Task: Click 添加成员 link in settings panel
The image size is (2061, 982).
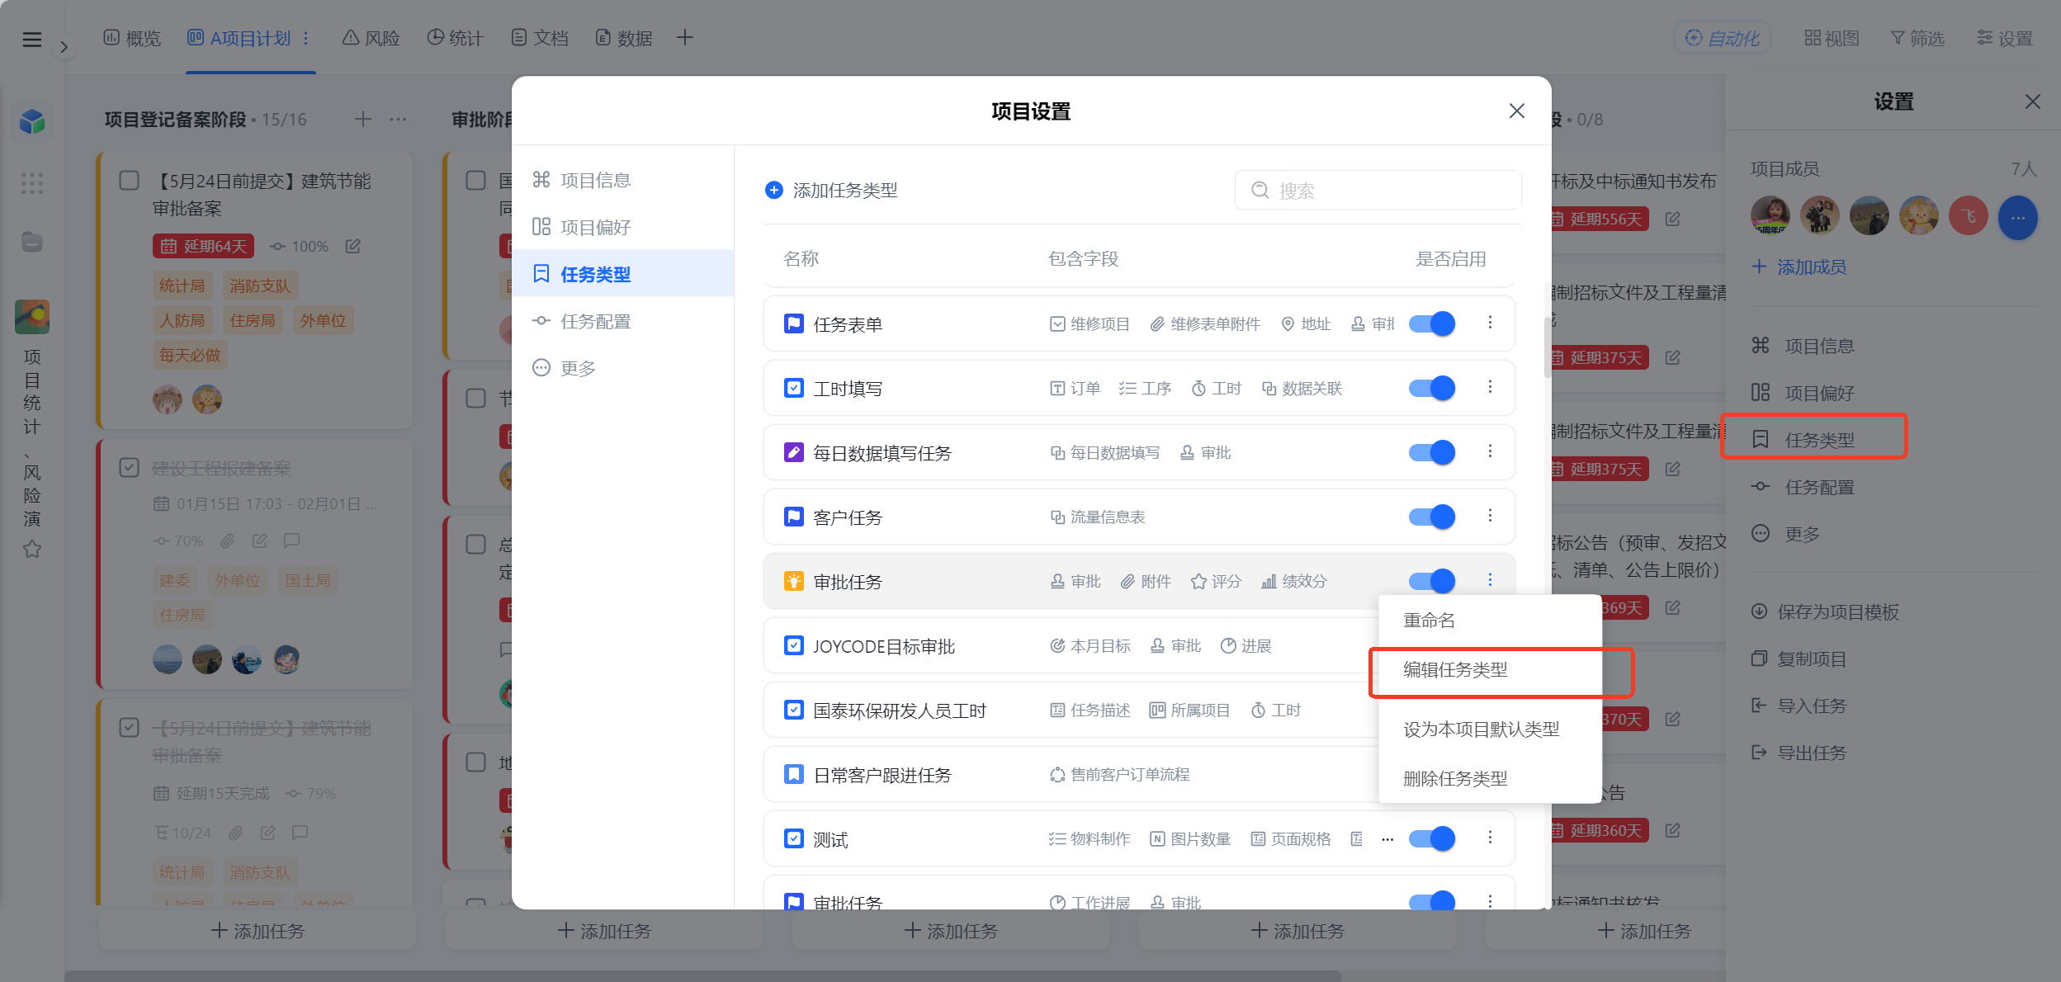Action: coord(1799,267)
